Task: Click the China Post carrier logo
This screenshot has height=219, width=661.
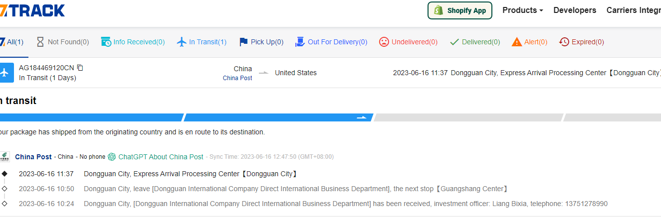Action: pos(4,157)
